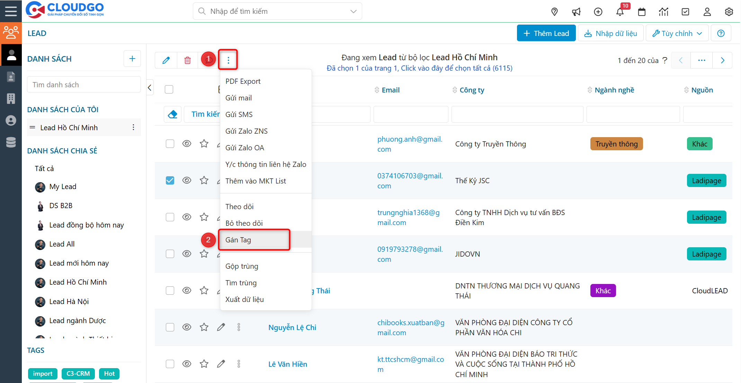Open the settings gear icon
This screenshot has width=741, height=383.
point(729,12)
